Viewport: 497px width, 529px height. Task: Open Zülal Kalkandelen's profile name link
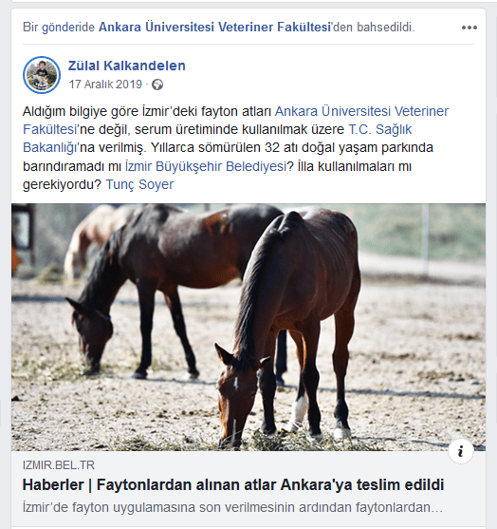[x=127, y=66]
